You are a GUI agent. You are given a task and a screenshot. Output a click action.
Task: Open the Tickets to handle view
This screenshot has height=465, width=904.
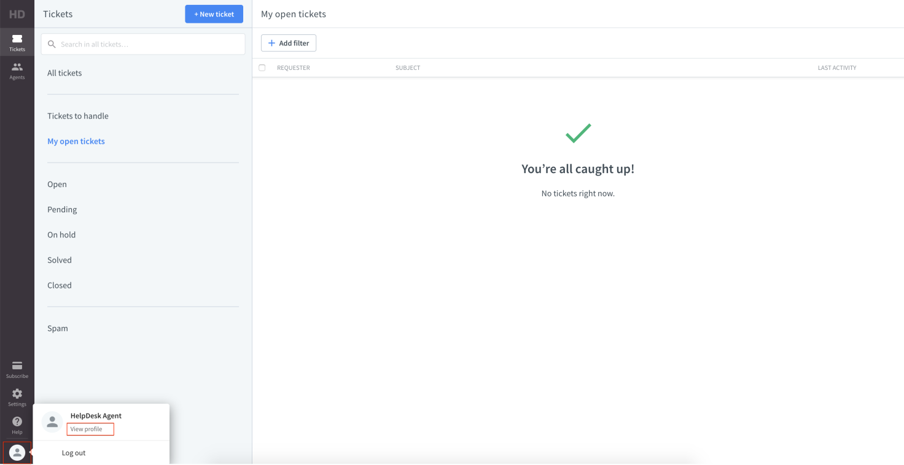[x=78, y=116]
